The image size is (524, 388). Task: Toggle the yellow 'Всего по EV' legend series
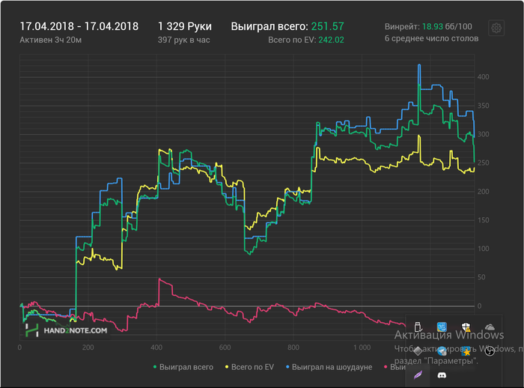[249, 367]
